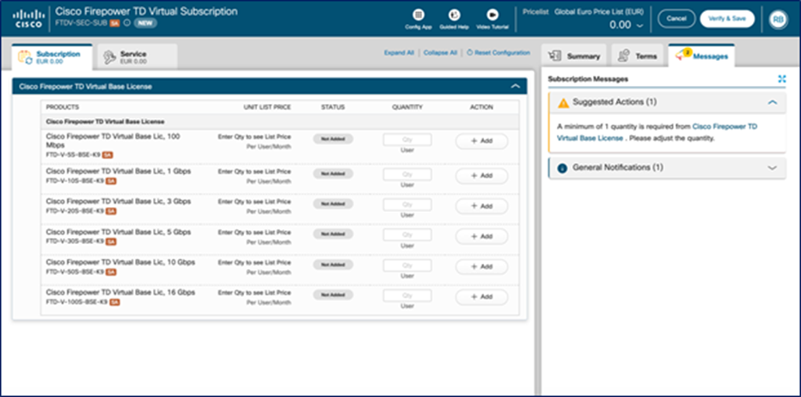Focus the Qty field for 16 Gbps license
801x397 pixels.
tap(407, 296)
